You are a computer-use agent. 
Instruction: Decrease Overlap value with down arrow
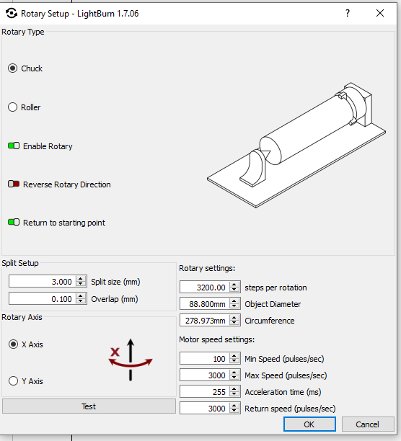tap(81, 301)
